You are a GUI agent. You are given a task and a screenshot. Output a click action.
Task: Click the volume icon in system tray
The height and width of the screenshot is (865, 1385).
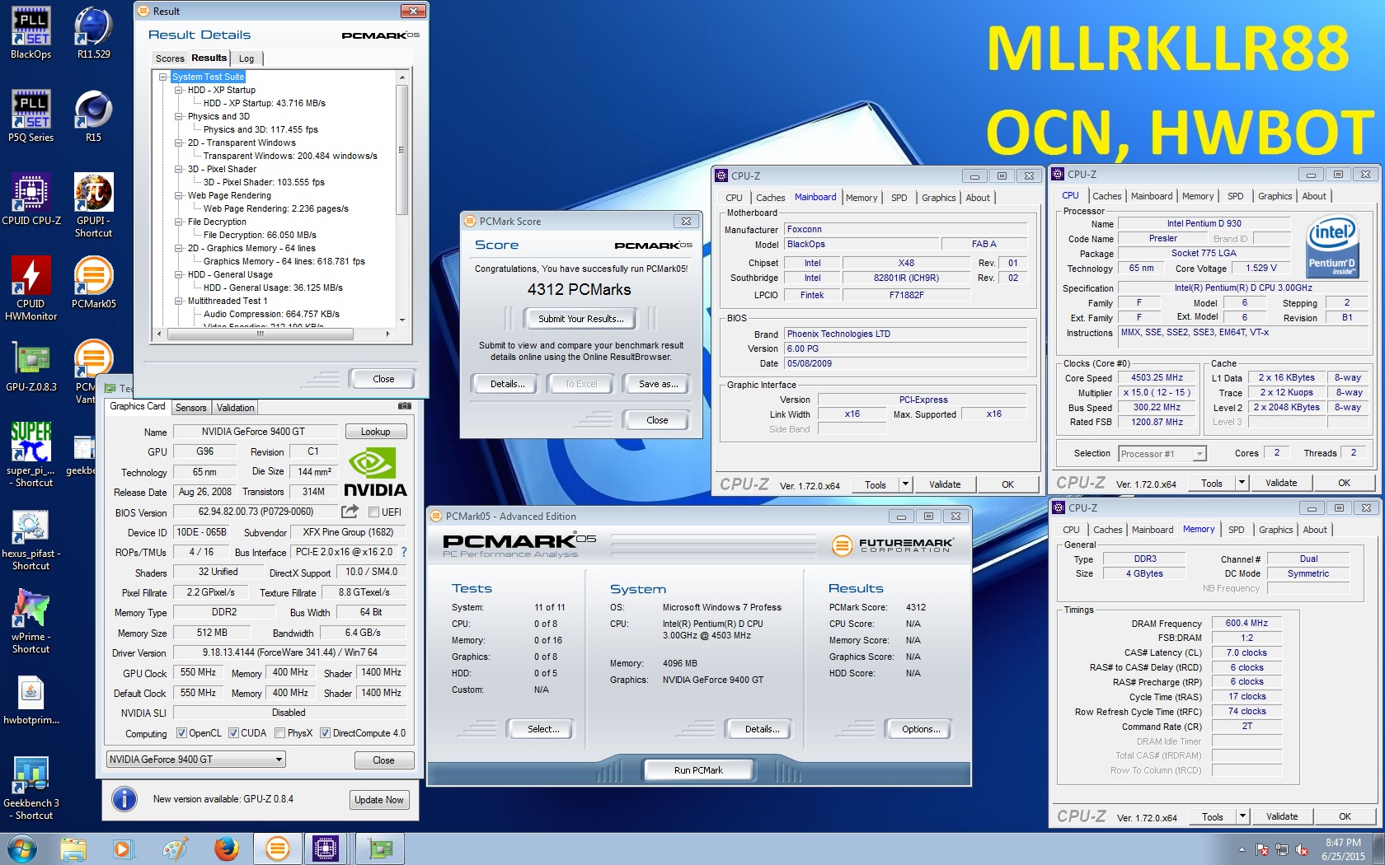coord(1302,849)
